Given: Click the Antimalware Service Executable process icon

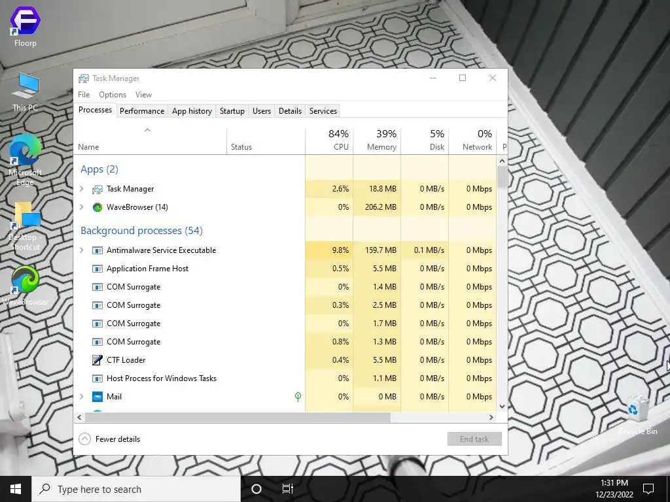Looking at the screenshot, I should coord(97,250).
